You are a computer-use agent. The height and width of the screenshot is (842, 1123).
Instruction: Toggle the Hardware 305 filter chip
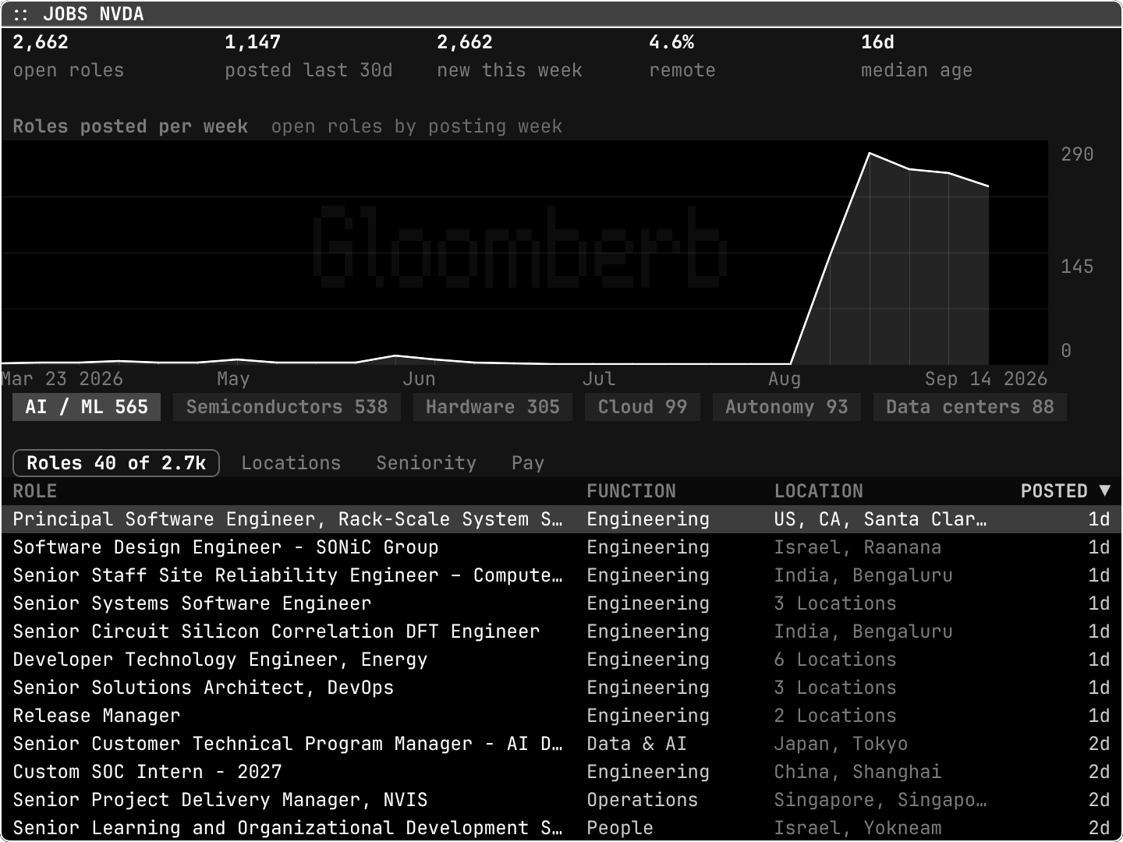point(493,407)
